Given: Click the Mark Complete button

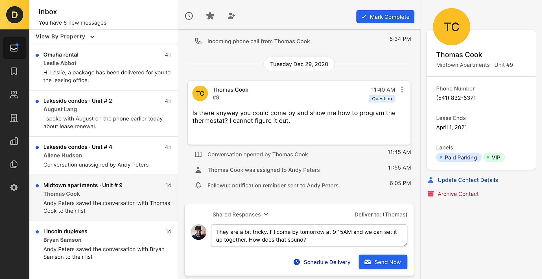Looking at the screenshot, I should point(385,17).
